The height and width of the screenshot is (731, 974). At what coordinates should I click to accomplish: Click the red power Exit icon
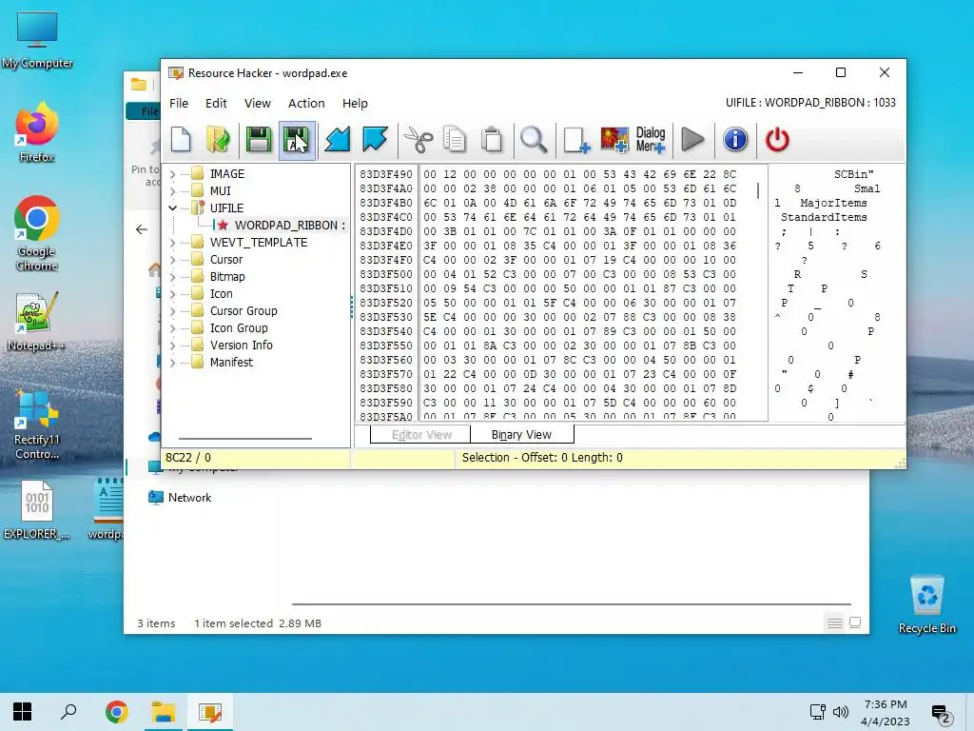pos(777,139)
